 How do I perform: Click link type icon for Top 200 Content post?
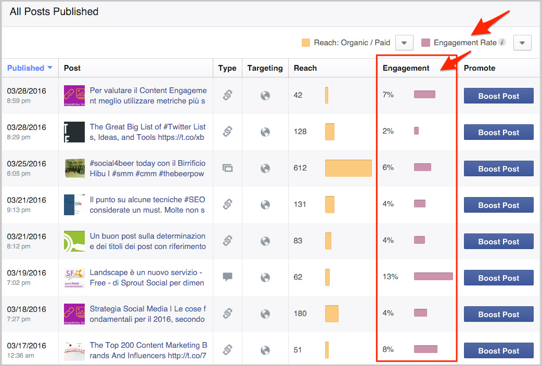[x=227, y=350]
